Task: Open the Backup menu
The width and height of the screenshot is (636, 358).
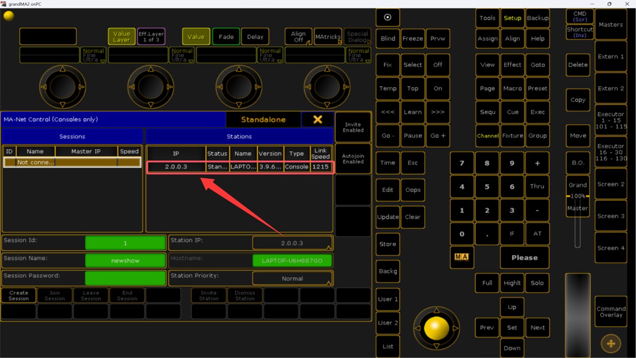Action: point(538,18)
